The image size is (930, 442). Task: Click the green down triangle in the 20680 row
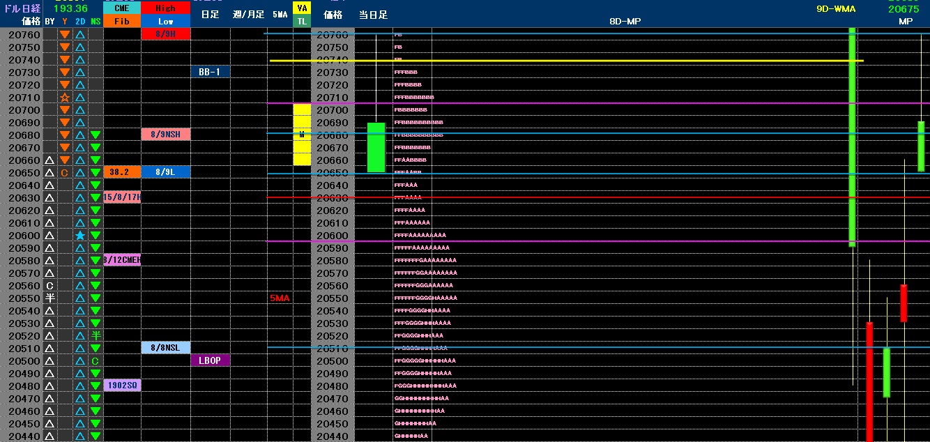pos(96,135)
